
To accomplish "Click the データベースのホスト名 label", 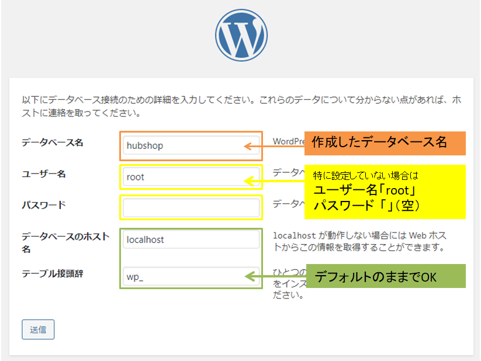I will pos(65,242).
